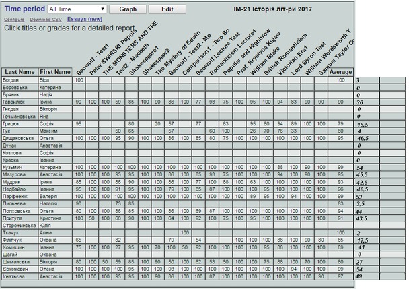415x289 pixels.
Task: Click the last name Полховська
Action: click(x=16, y=211)
